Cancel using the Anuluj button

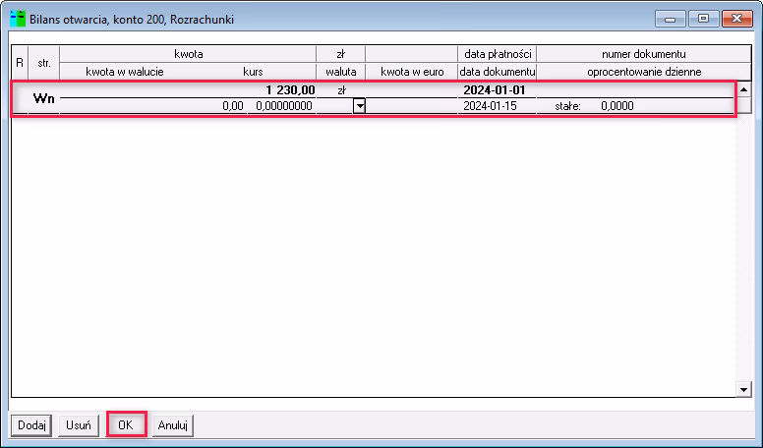tap(172, 424)
